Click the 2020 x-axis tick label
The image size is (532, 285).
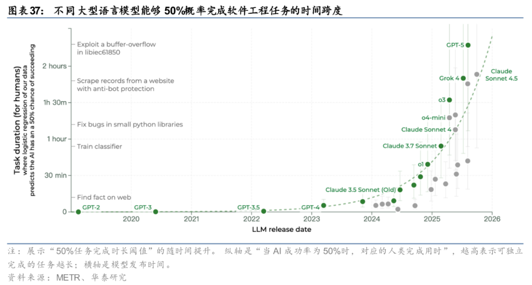click(131, 219)
